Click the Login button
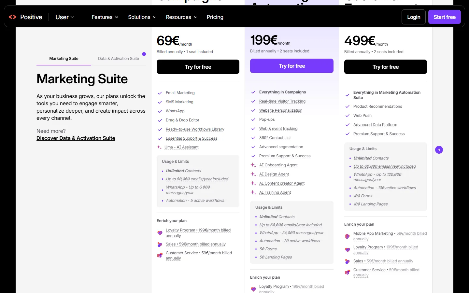469x293 pixels. [414, 17]
